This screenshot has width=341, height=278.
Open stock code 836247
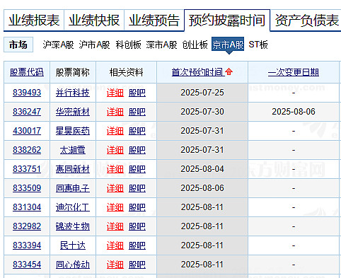coord(27,112)
